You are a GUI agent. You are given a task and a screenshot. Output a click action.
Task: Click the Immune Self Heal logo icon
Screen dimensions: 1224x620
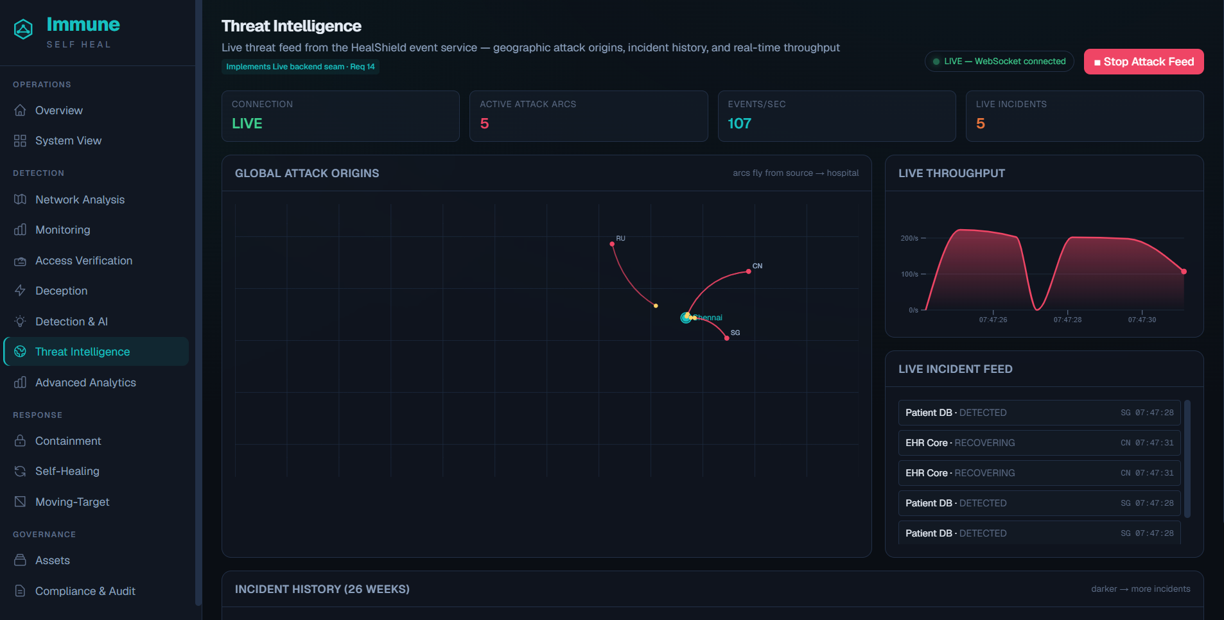(x=23, y=29)
